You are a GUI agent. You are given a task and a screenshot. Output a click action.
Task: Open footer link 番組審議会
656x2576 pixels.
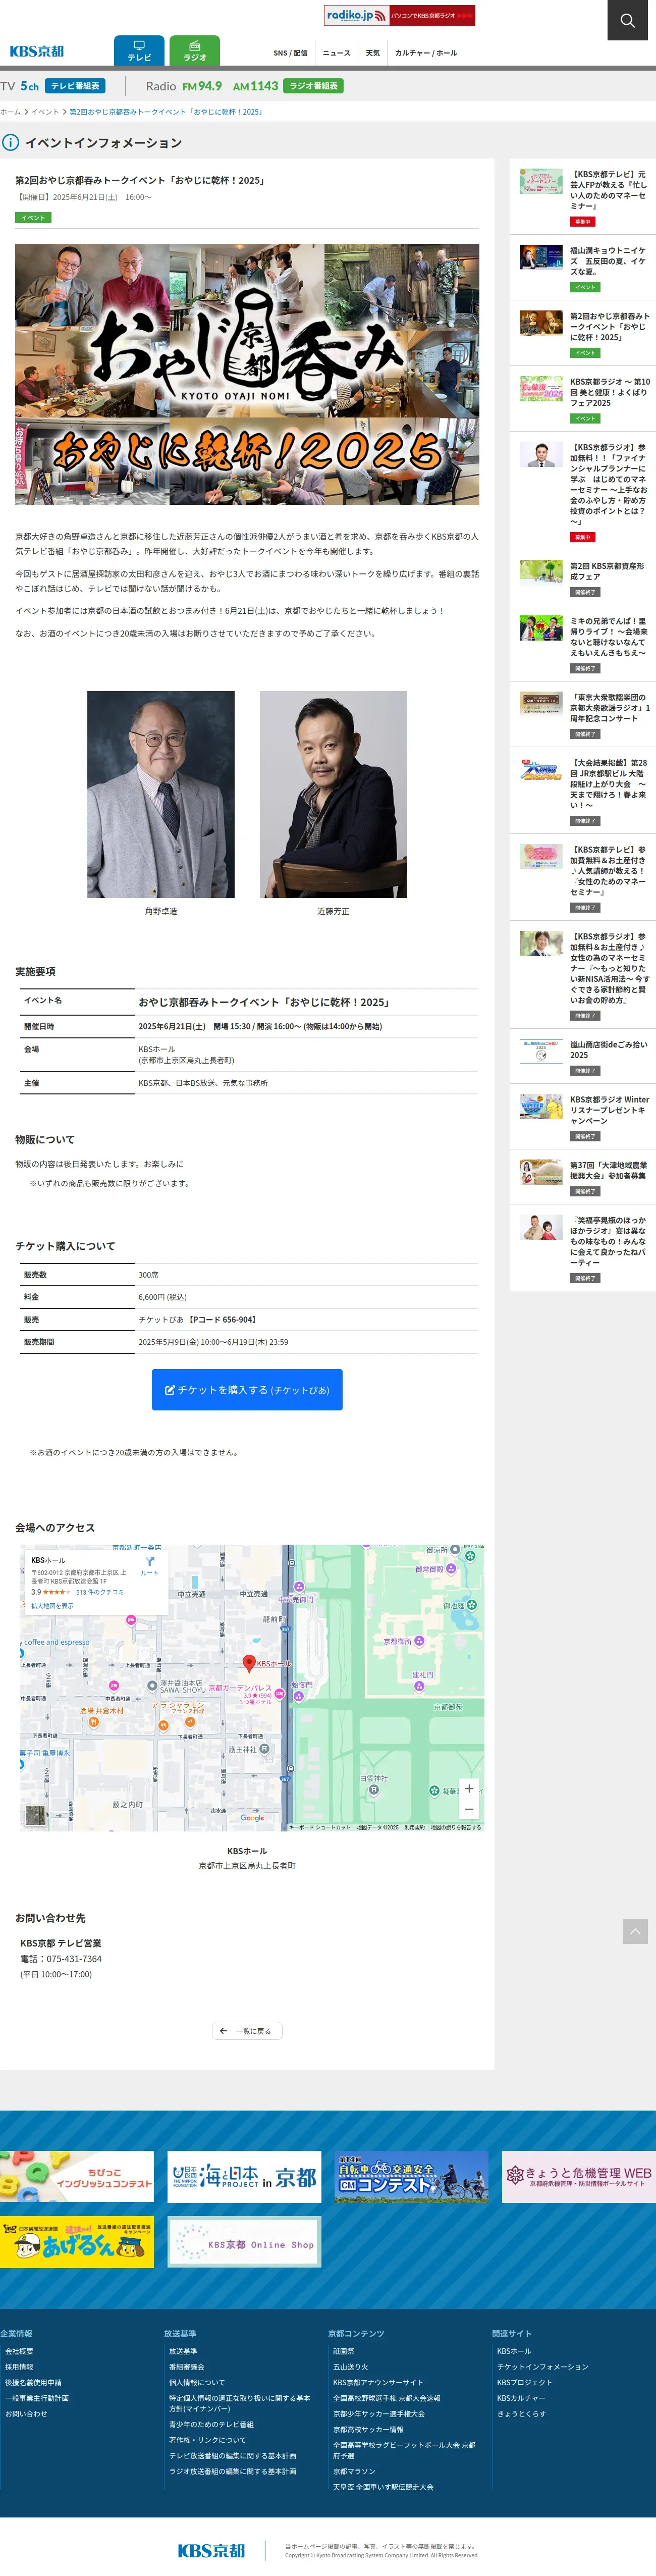click(186, 2366)
